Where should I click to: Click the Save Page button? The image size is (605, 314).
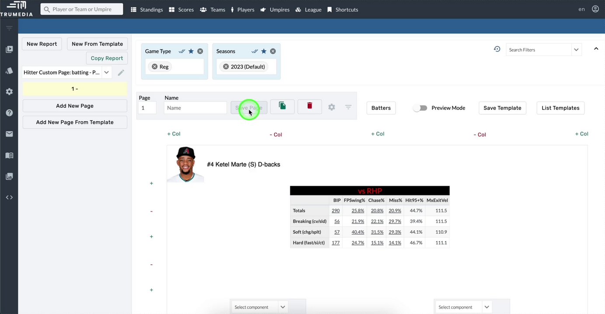coord(249,108)
